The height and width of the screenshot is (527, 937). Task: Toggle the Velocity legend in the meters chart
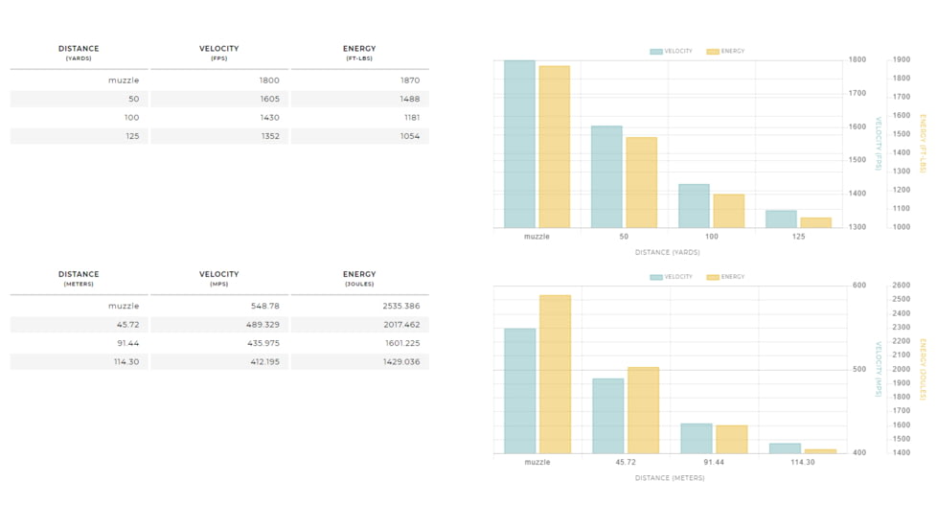(x=671, y=277)
